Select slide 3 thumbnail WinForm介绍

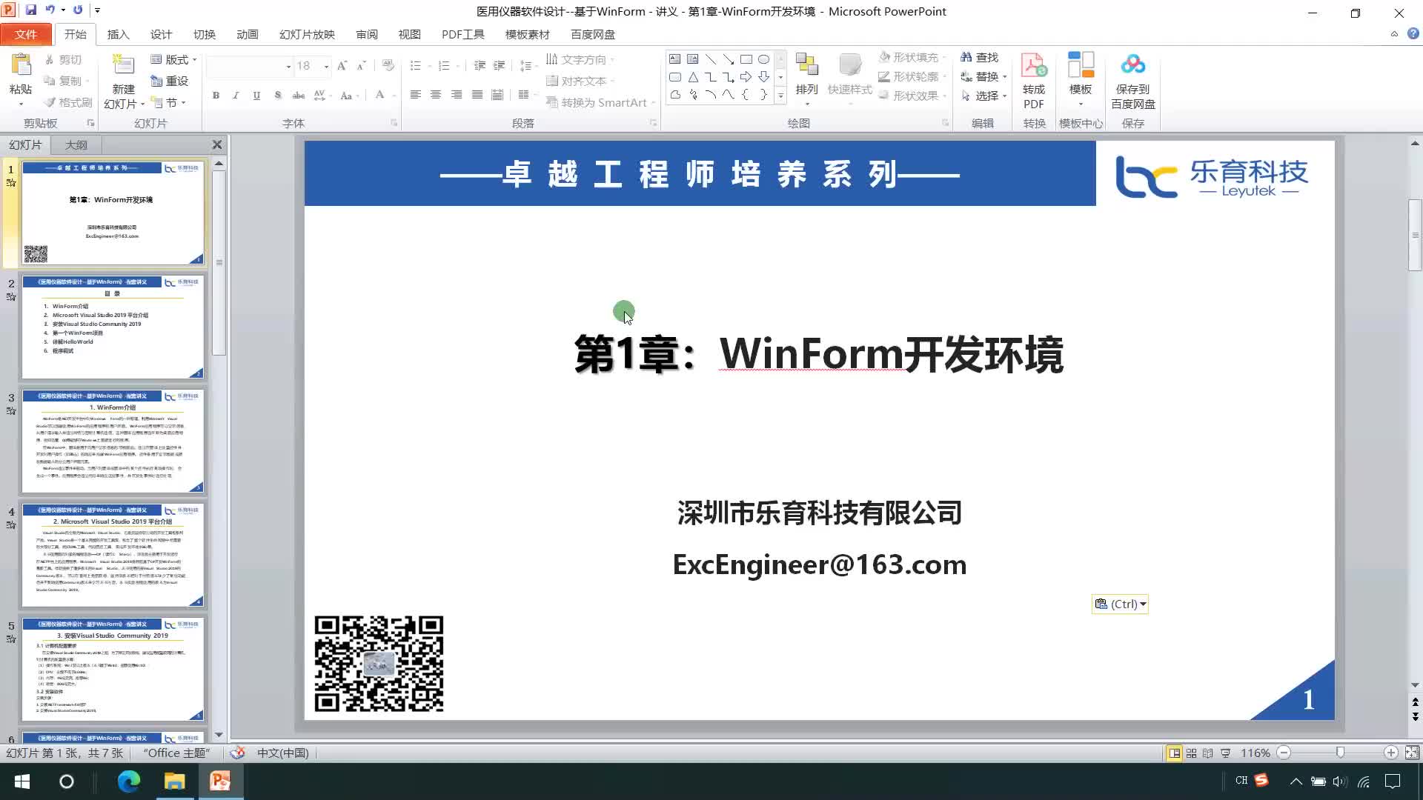pyautogui.click(x=113, y=441)
